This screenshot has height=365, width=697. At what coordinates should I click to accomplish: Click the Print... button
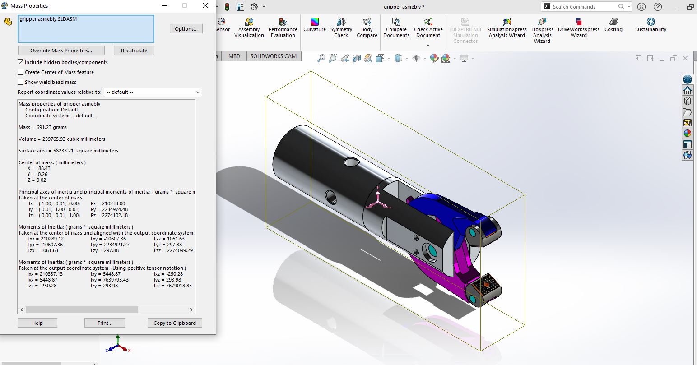[x=105, y=323]
